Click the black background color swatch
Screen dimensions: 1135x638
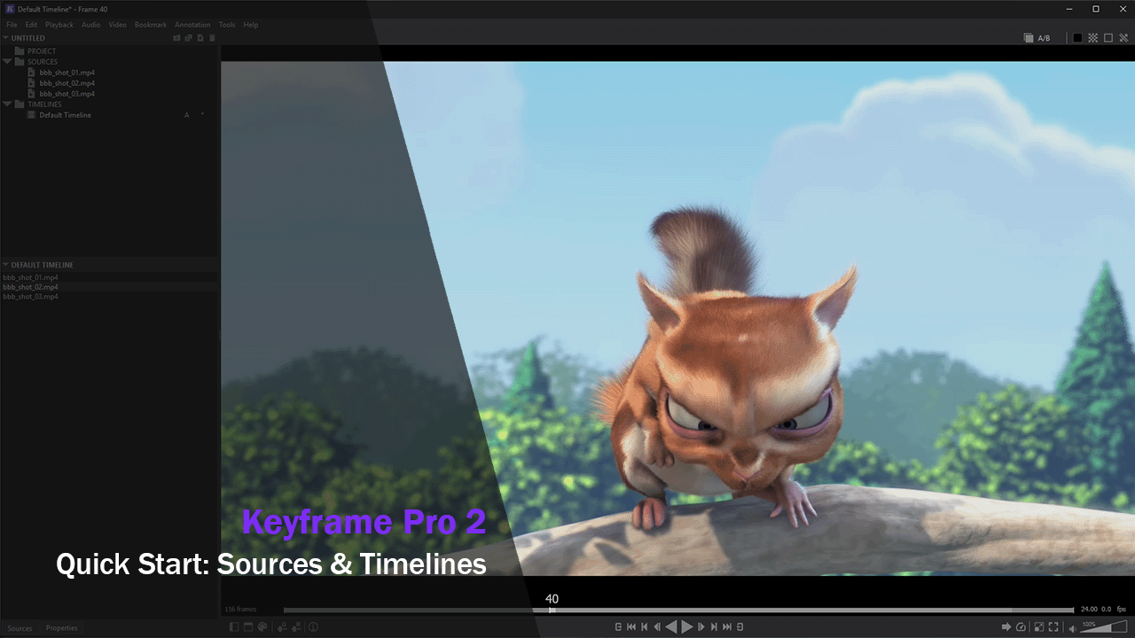(x=1078, y=38)
